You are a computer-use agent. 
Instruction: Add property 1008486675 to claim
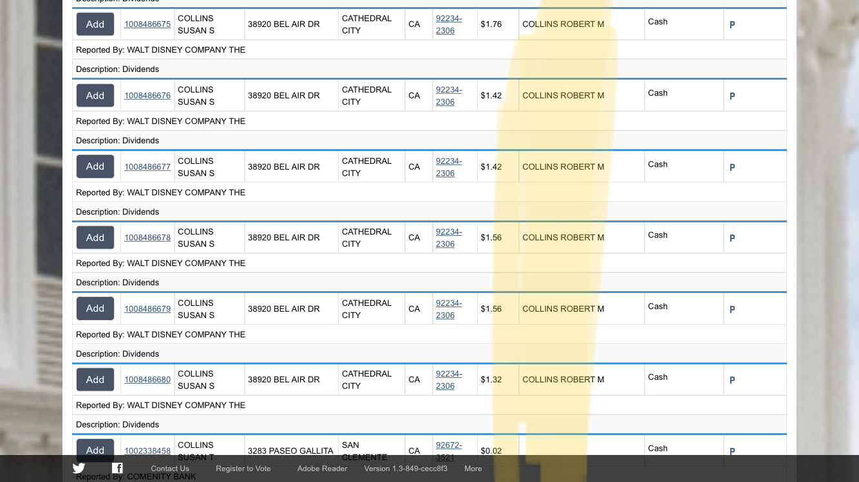point(95,24)
